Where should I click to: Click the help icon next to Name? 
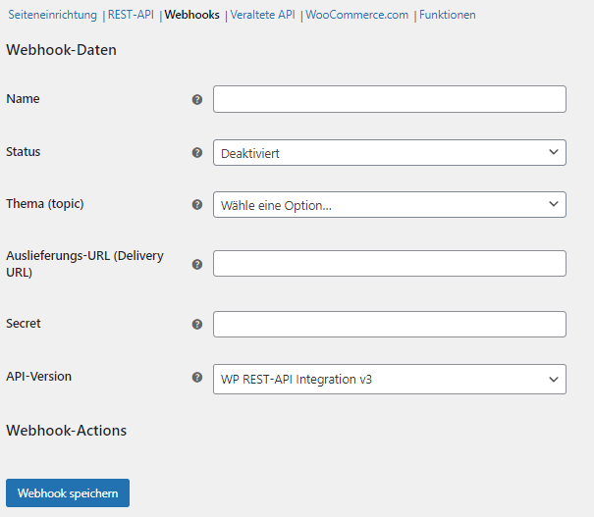click(x=197, y=99)
